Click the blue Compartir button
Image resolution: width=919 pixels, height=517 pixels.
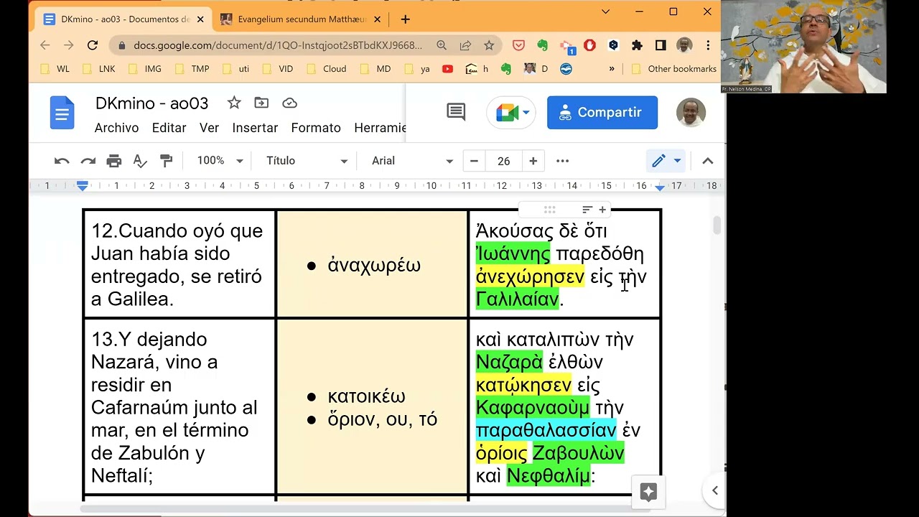pos(602,113)
